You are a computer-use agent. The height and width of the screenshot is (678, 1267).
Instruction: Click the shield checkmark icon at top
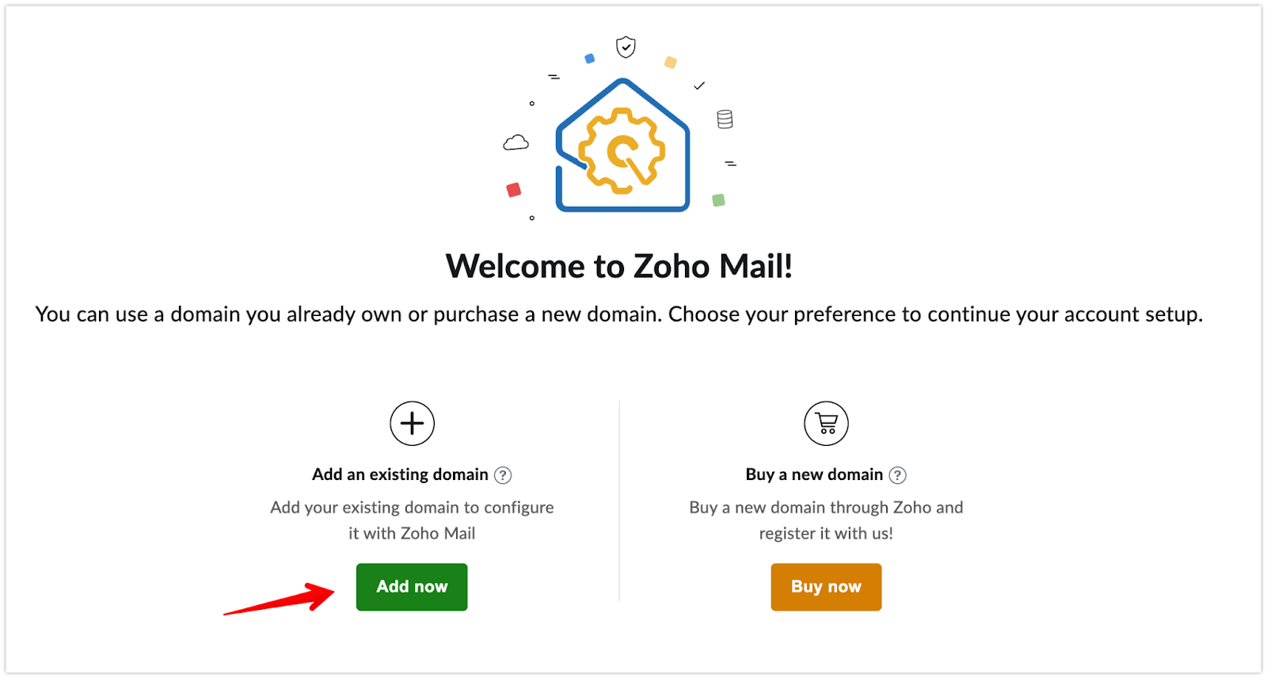coord(626,48)
